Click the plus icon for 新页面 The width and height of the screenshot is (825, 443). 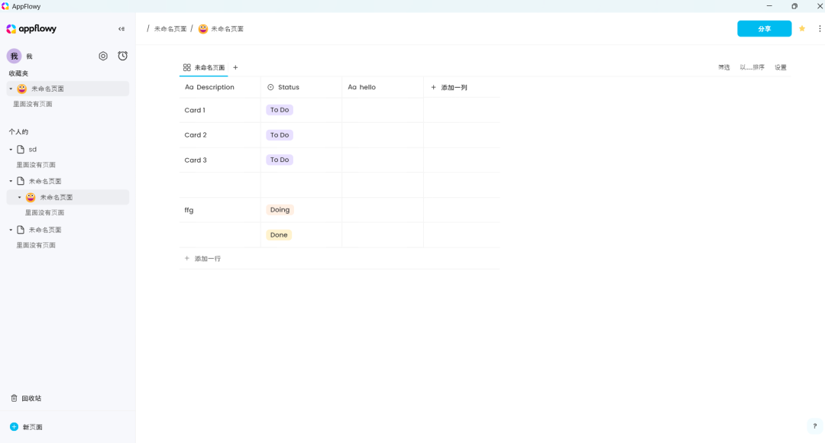[15, 427]
